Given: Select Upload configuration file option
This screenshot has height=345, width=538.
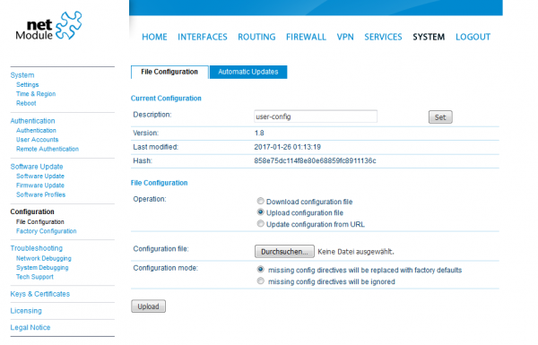Looking at the screenshot, I should (260, 212).
